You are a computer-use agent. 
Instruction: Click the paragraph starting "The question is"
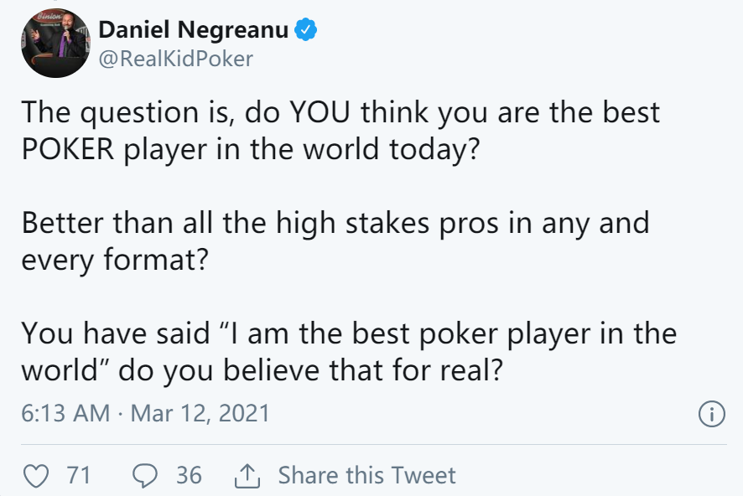coord(340,131)
